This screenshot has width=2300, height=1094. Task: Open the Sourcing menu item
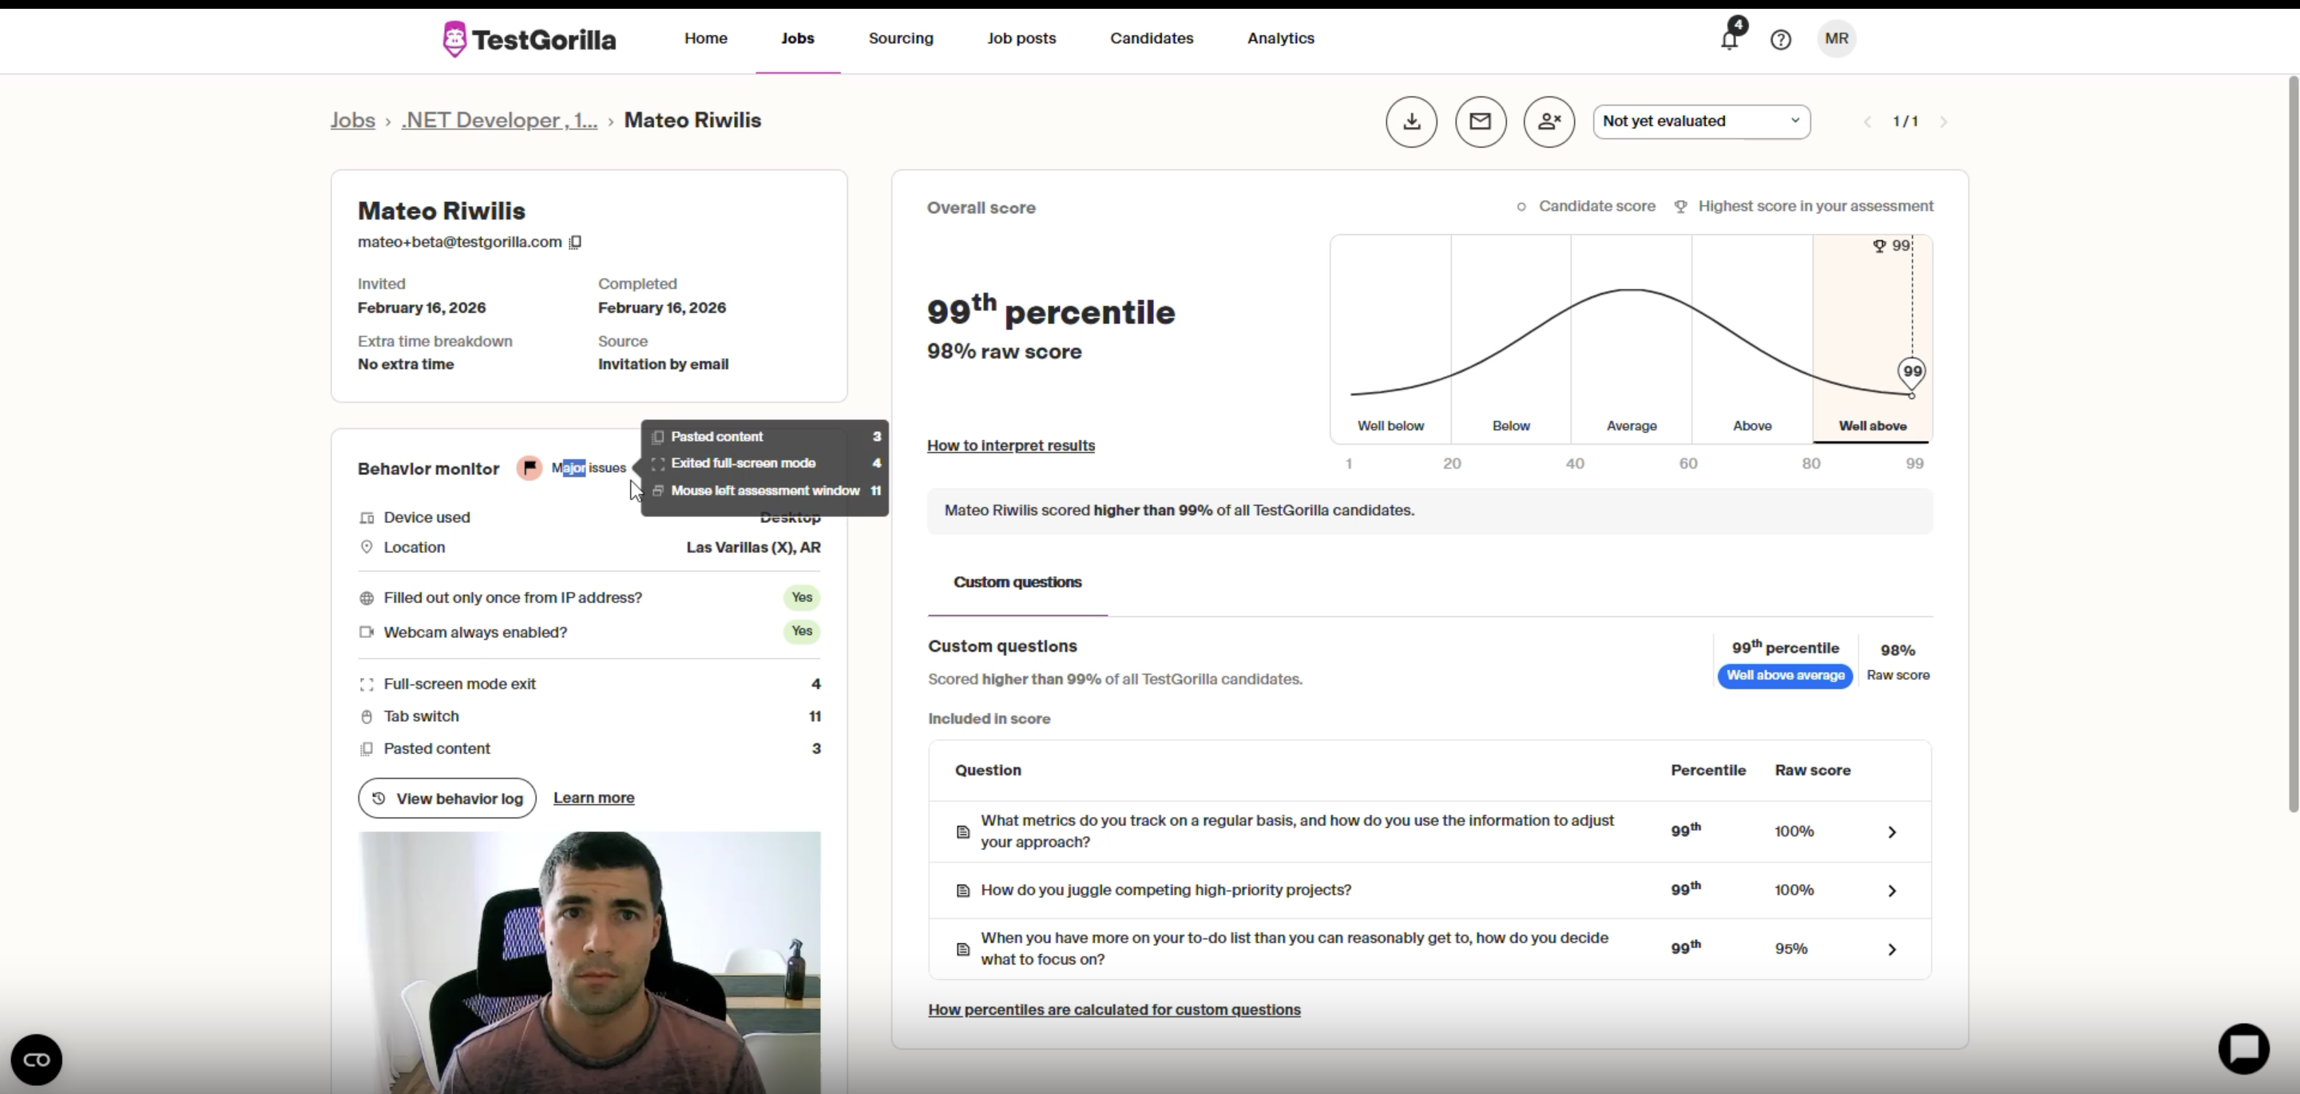900,38
